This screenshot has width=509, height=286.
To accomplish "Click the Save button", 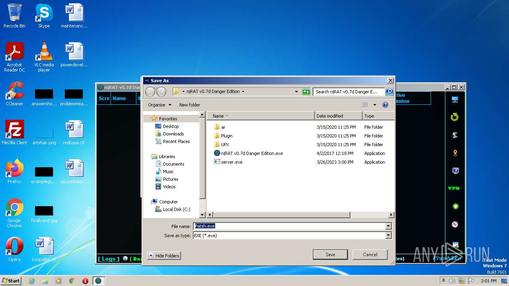I will click(330, 255).
